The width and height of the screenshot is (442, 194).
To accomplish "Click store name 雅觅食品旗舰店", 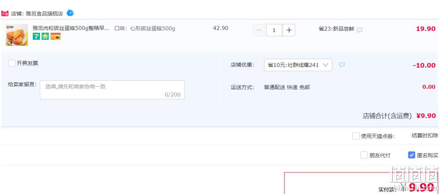I will 44,13.
